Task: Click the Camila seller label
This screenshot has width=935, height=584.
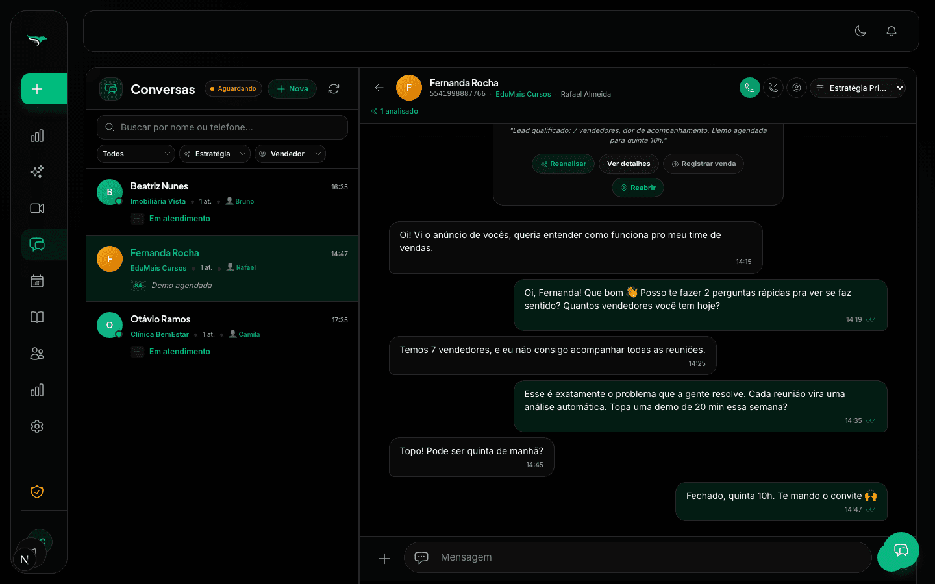Action: click(x=244, y=334)
